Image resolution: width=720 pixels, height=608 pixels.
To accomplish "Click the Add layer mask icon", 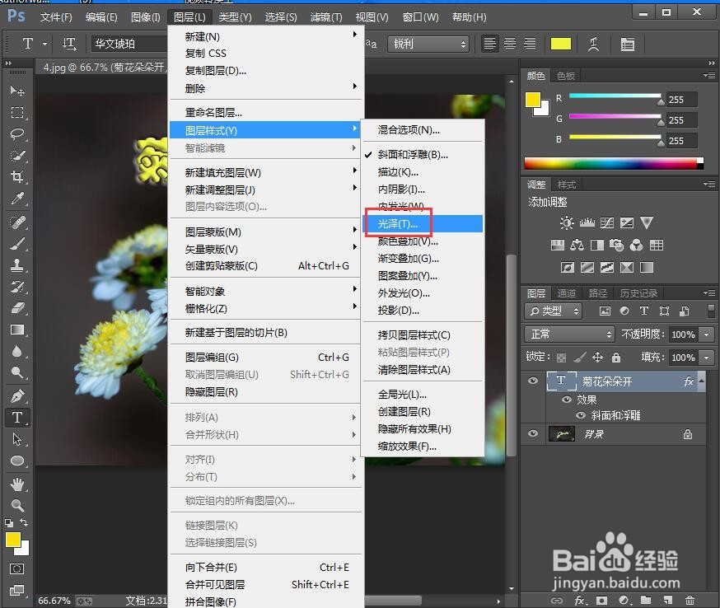I will click(x=601, y=600).
